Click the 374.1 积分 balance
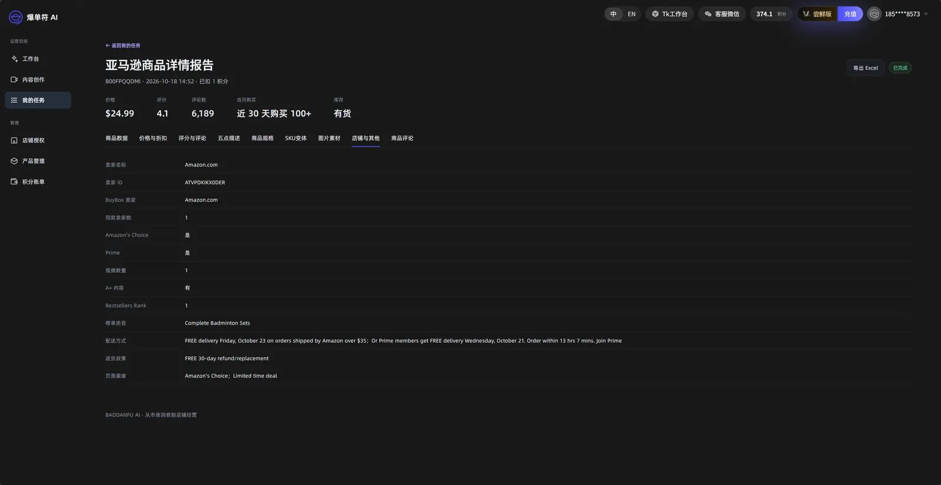This screenshot has width=941, height=485. pyautogui.click(x=771, y=14)
